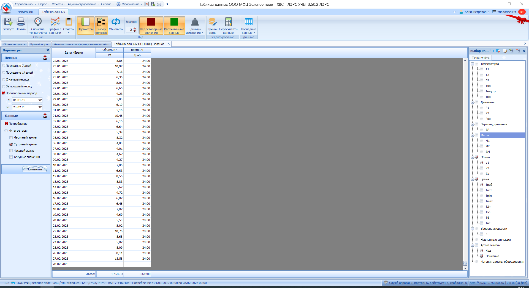529x288 pixels.
Task: Toggle Выбор колонок panel button
Action: (x=101, y=25)
